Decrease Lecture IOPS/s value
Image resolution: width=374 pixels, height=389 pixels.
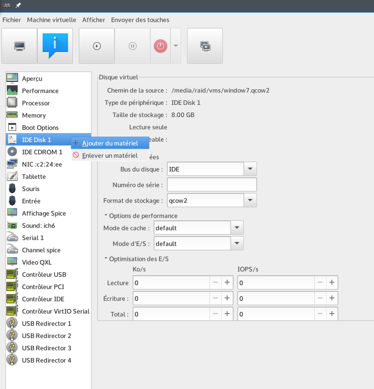(x=320, y=282)
